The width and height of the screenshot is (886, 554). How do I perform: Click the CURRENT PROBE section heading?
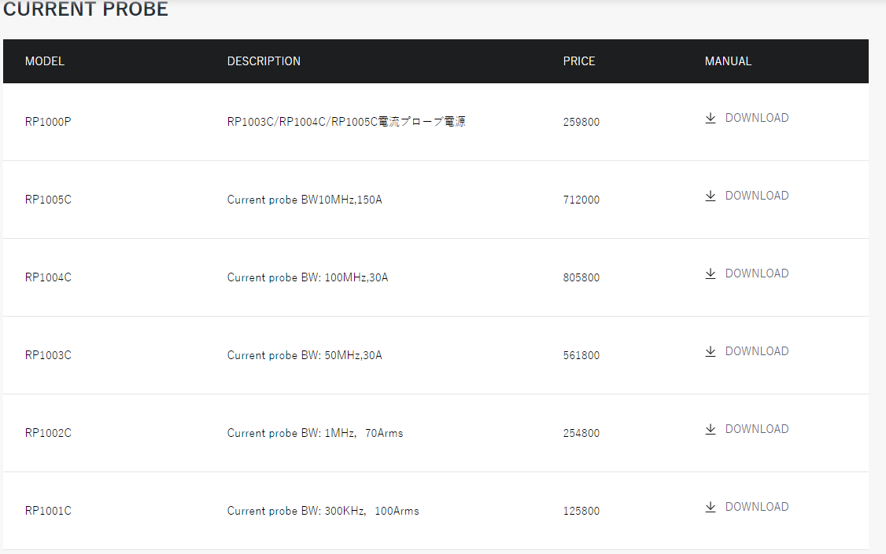point(86,9)
